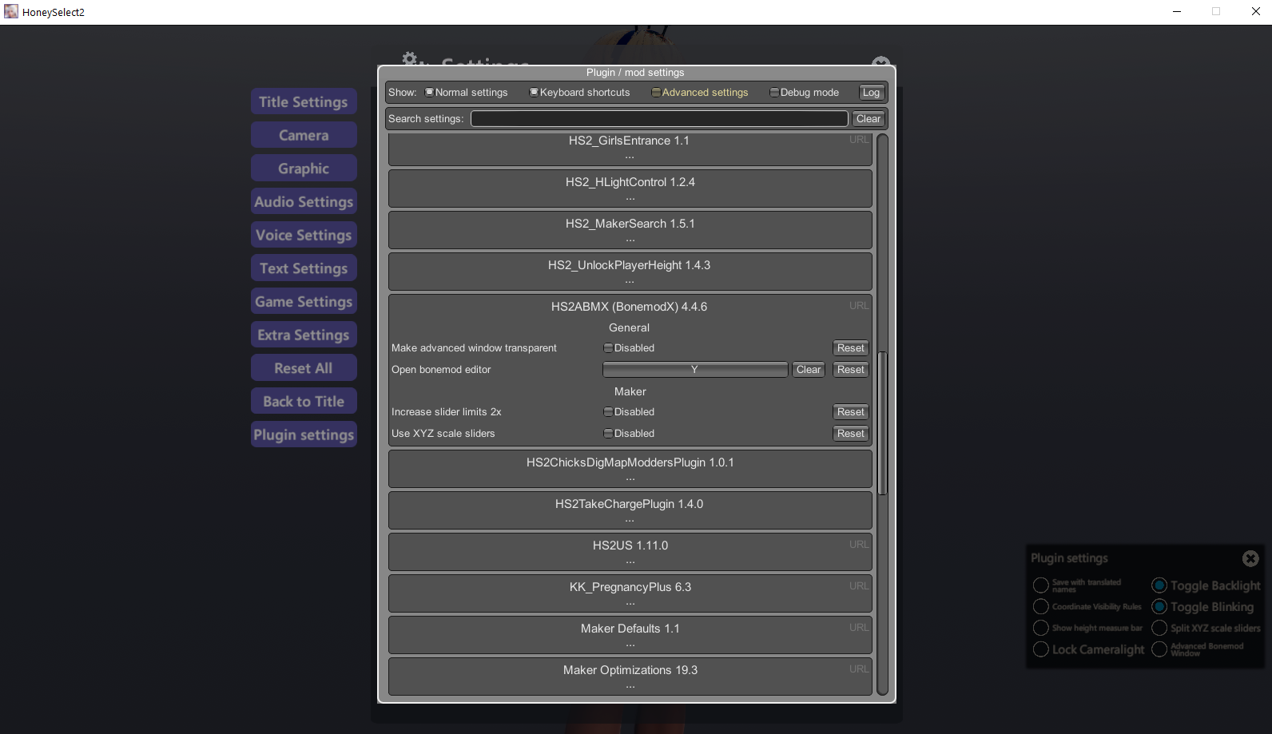
Task: Open URL link for Maker Optimizations plugin
Action: click(x=859, y=669)
